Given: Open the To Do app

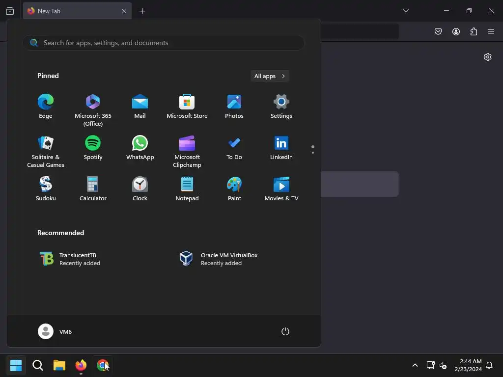Looking at the screenshot, I should click(x=234, y=148).
